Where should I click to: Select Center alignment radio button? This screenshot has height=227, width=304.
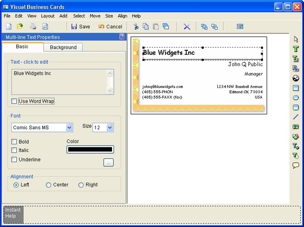pyautogui.click(x=49, y=185)
